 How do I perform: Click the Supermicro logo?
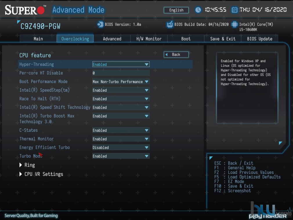click(26, 10)
